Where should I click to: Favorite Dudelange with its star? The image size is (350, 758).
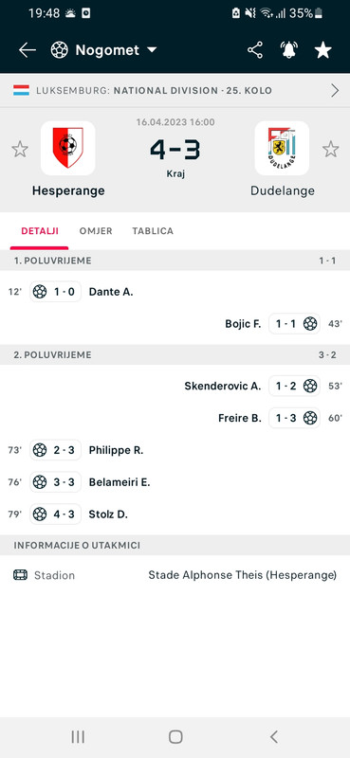[x=331, y=149]
